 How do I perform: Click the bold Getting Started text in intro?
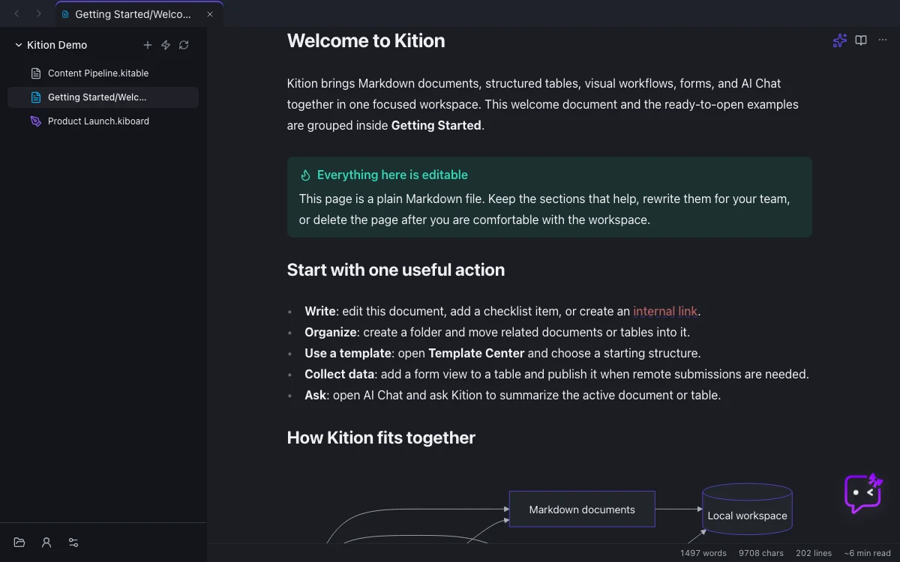436,125
